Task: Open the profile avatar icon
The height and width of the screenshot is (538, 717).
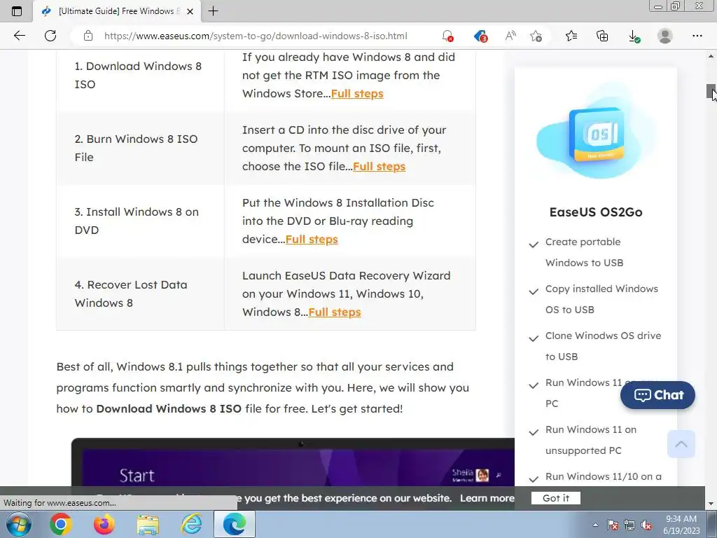Action: pos(665,36)
